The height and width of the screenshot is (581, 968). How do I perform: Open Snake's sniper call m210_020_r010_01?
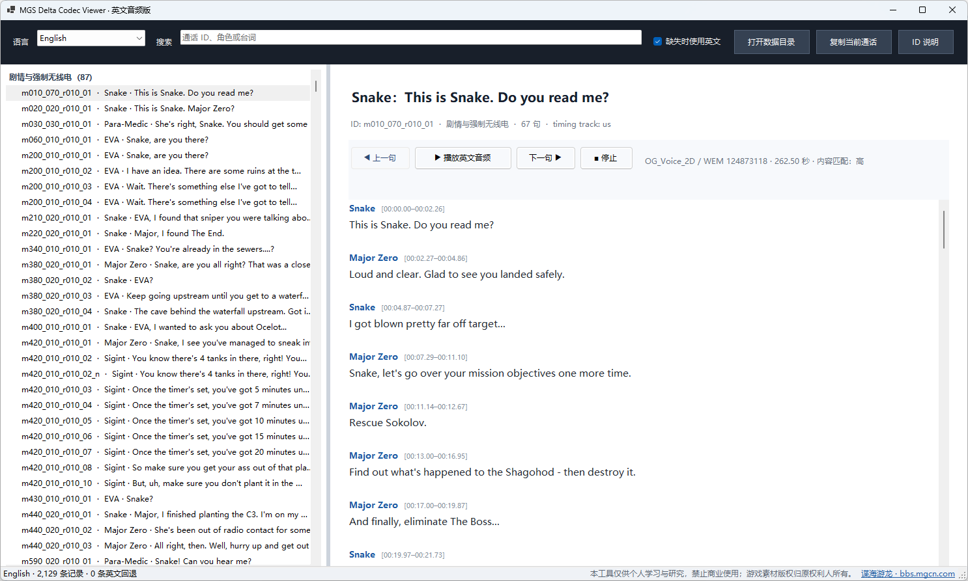[158, 218]
